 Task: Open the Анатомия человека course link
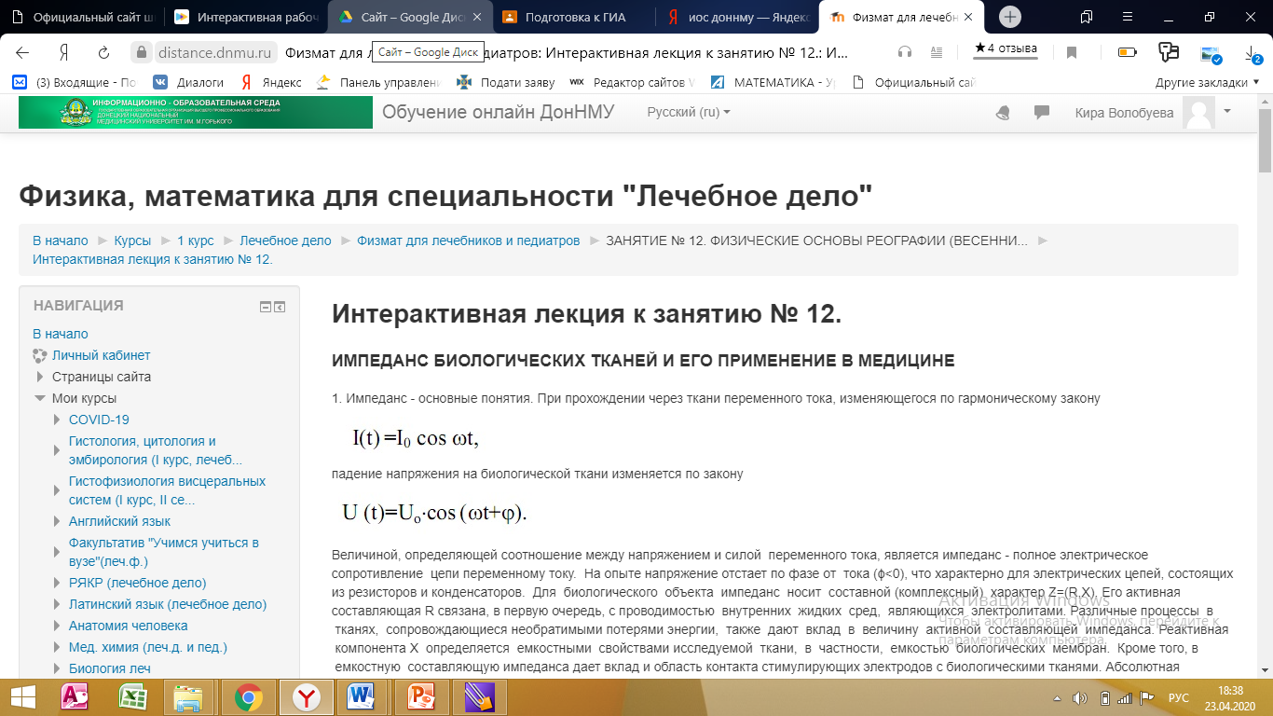click(x=129, y=626)
